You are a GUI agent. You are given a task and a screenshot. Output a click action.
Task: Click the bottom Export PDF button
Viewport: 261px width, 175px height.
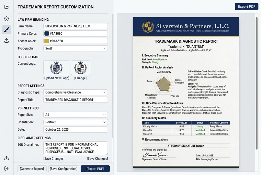tap(95, 169)
